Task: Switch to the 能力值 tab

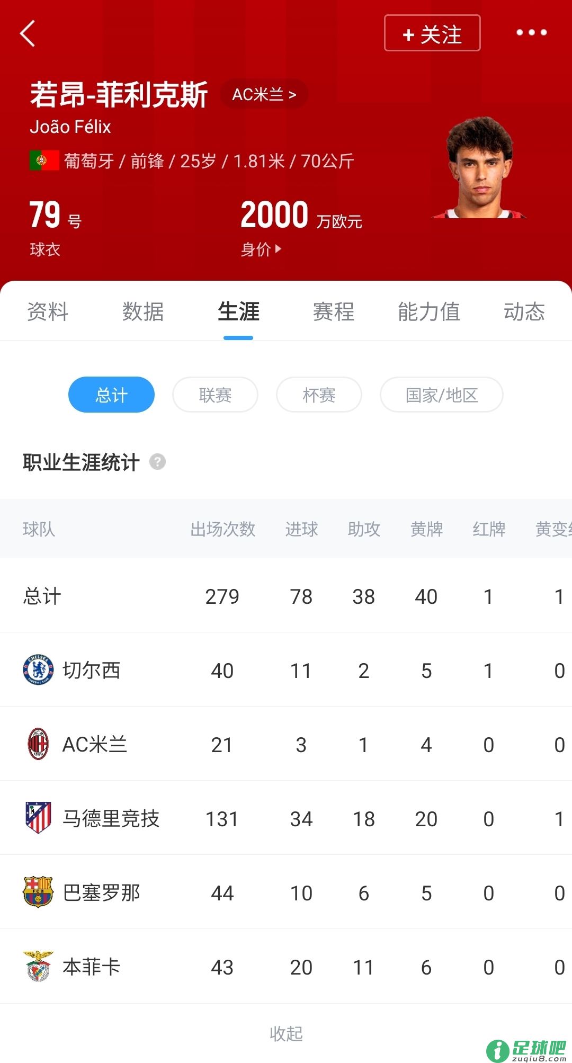Action: [x=428, y=311]
